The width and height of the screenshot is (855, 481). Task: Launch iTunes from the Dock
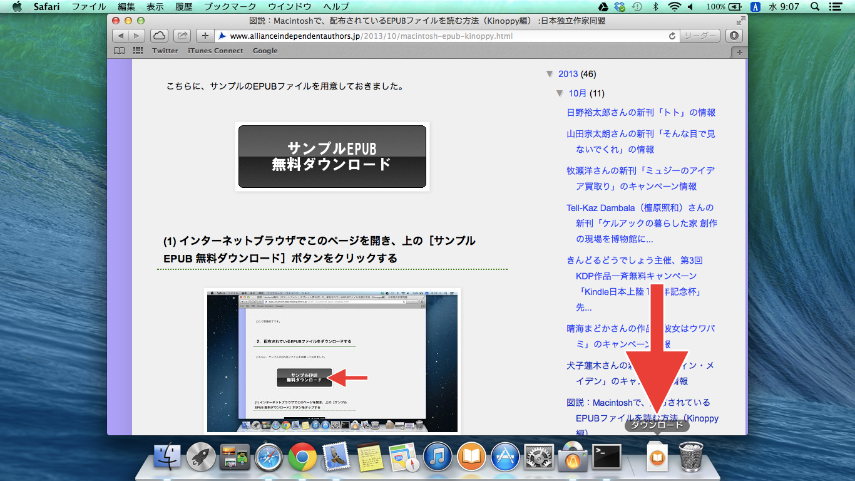pos(438,457)
